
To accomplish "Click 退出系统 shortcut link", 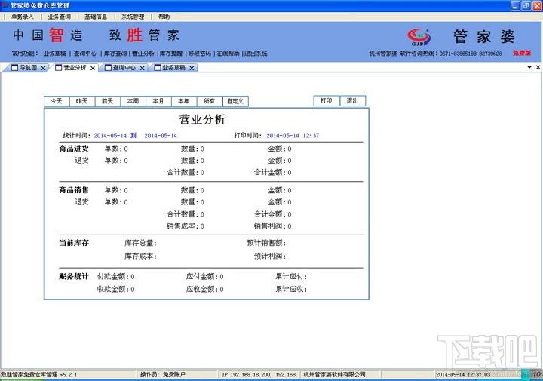I will pos(256,54).
